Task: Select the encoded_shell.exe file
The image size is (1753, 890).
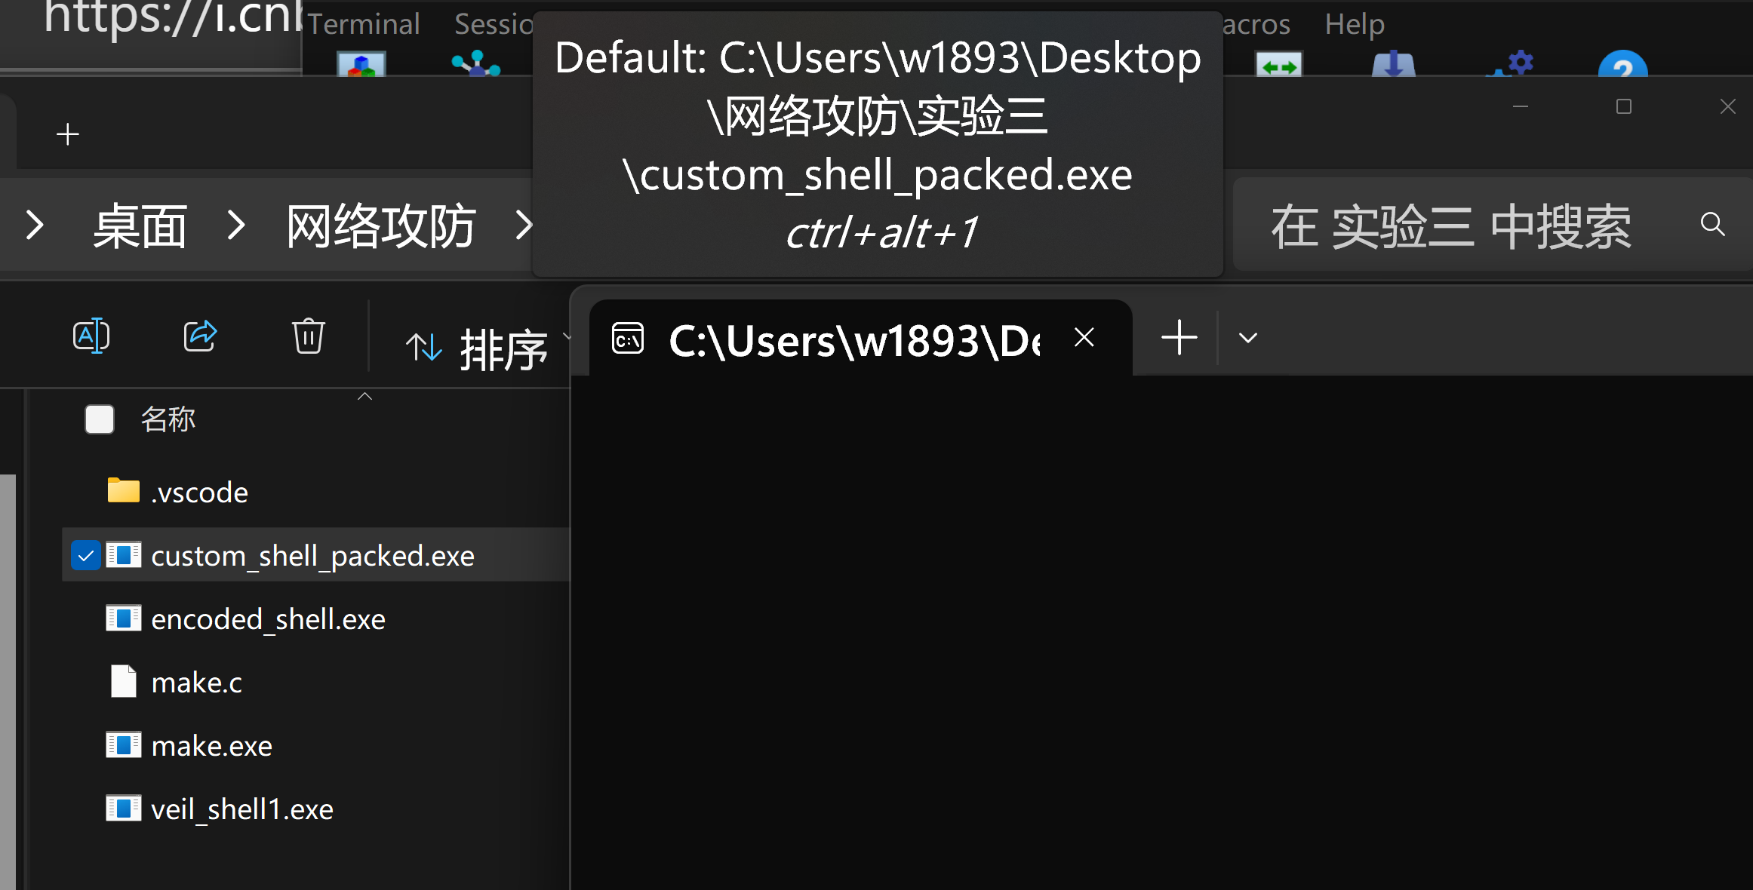Action: pyautogui.click(x=268, y=619)
